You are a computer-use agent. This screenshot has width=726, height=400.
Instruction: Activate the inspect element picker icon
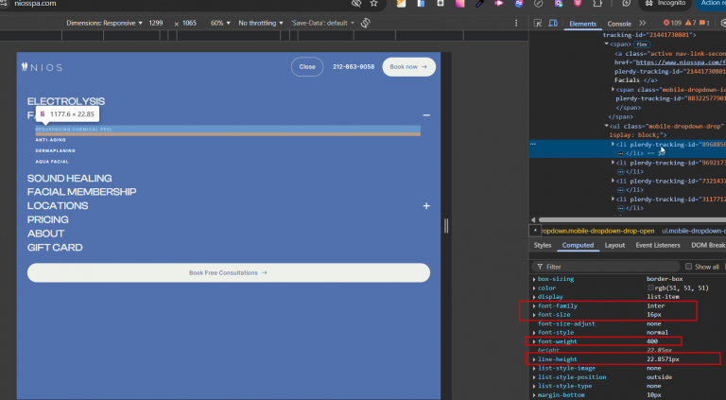coord(538,23)
